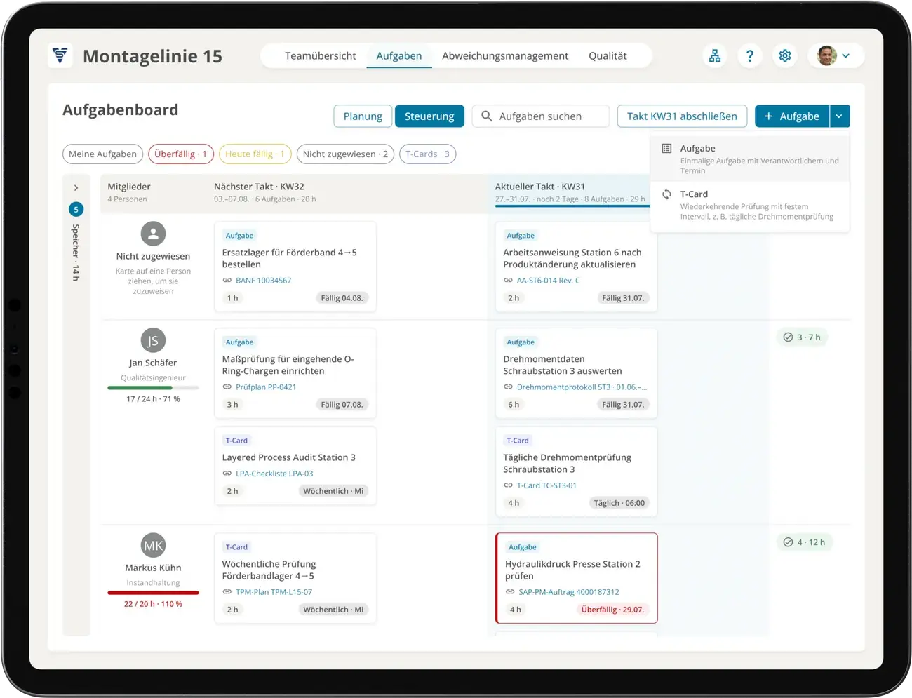Click the search magnifier icon
The height and width of the screenshot is (698, 912).
[x=486, y=116]
